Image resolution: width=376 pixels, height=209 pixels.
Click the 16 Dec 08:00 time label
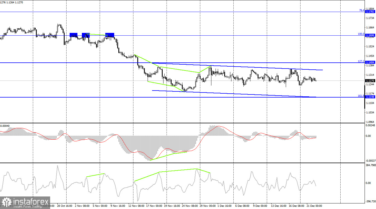[297, 206]
